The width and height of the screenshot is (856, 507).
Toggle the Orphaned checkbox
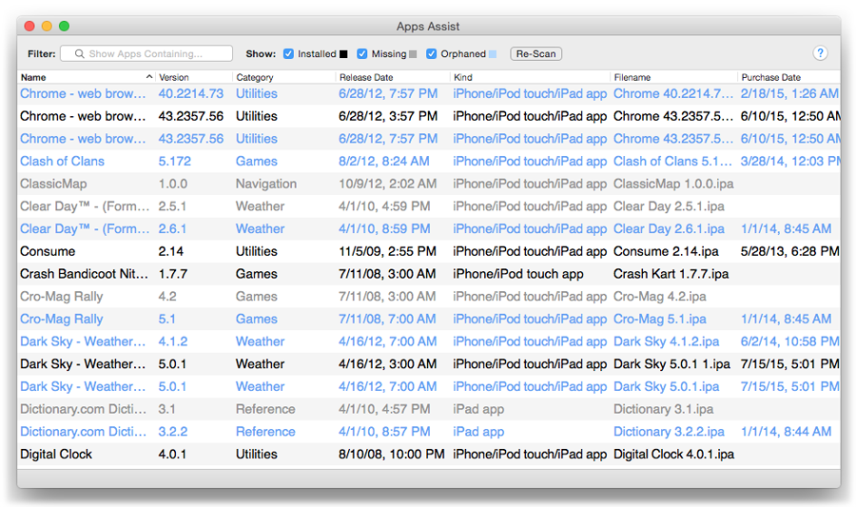pyautogui.click(x=431, y=53)
